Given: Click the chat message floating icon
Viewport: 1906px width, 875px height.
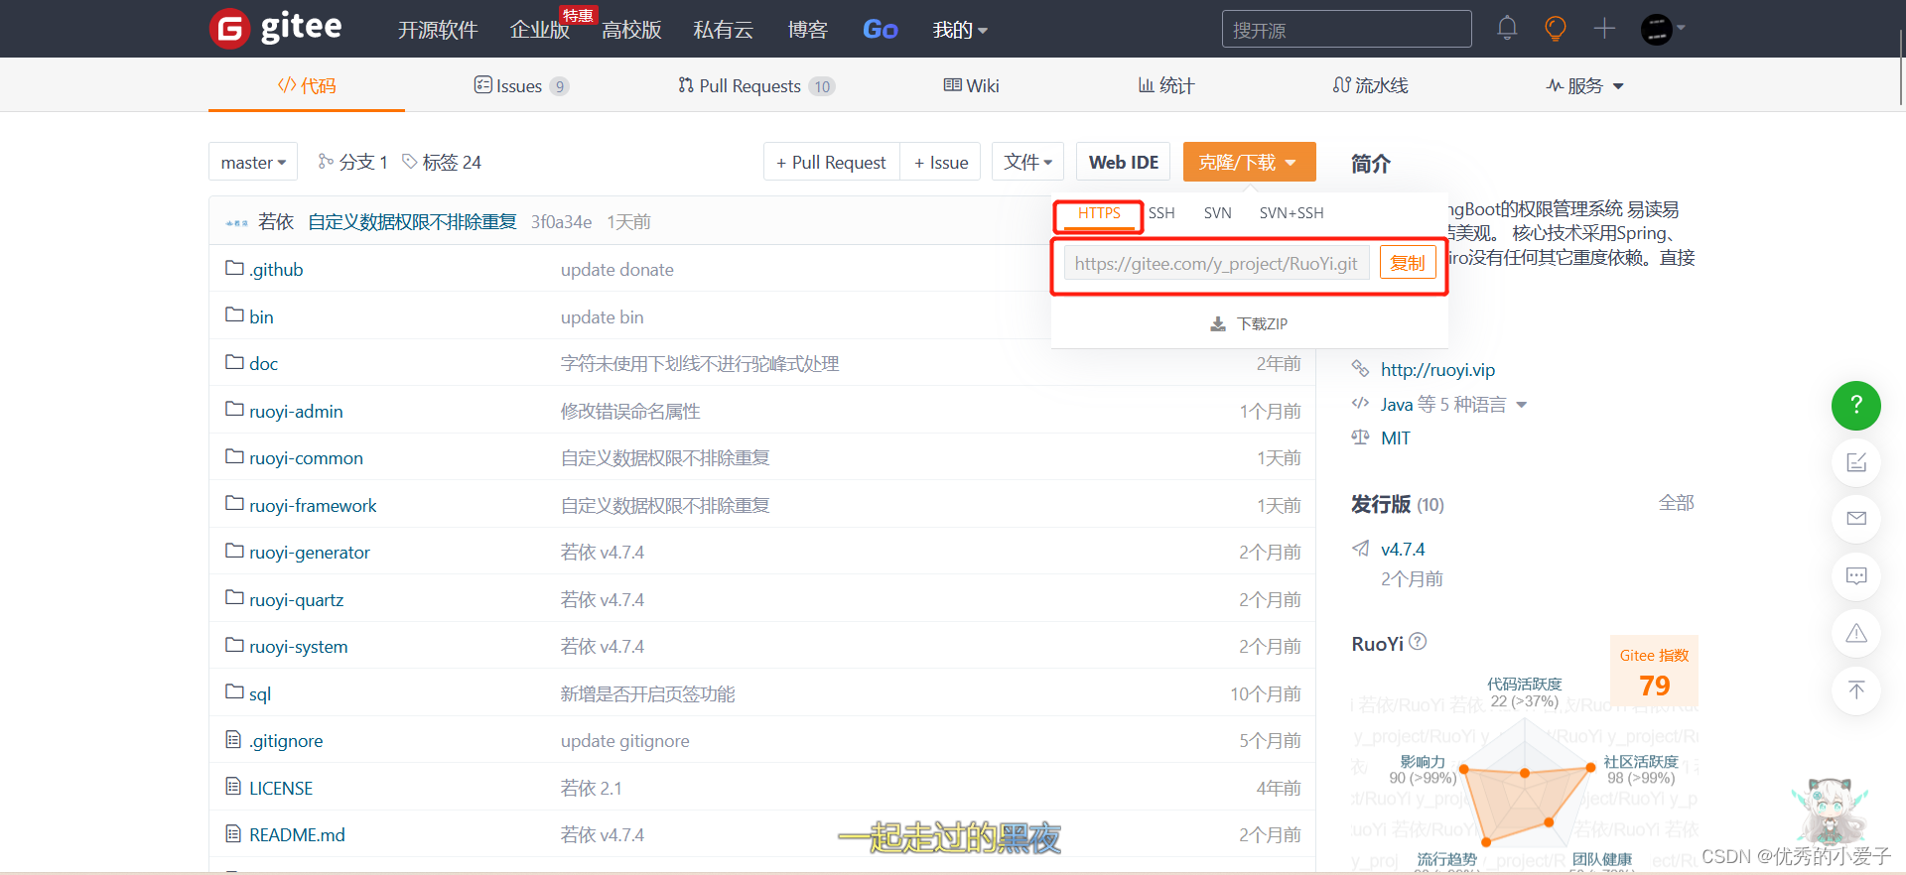Looking at the screenshot, I should click(x=1856, y=576).
